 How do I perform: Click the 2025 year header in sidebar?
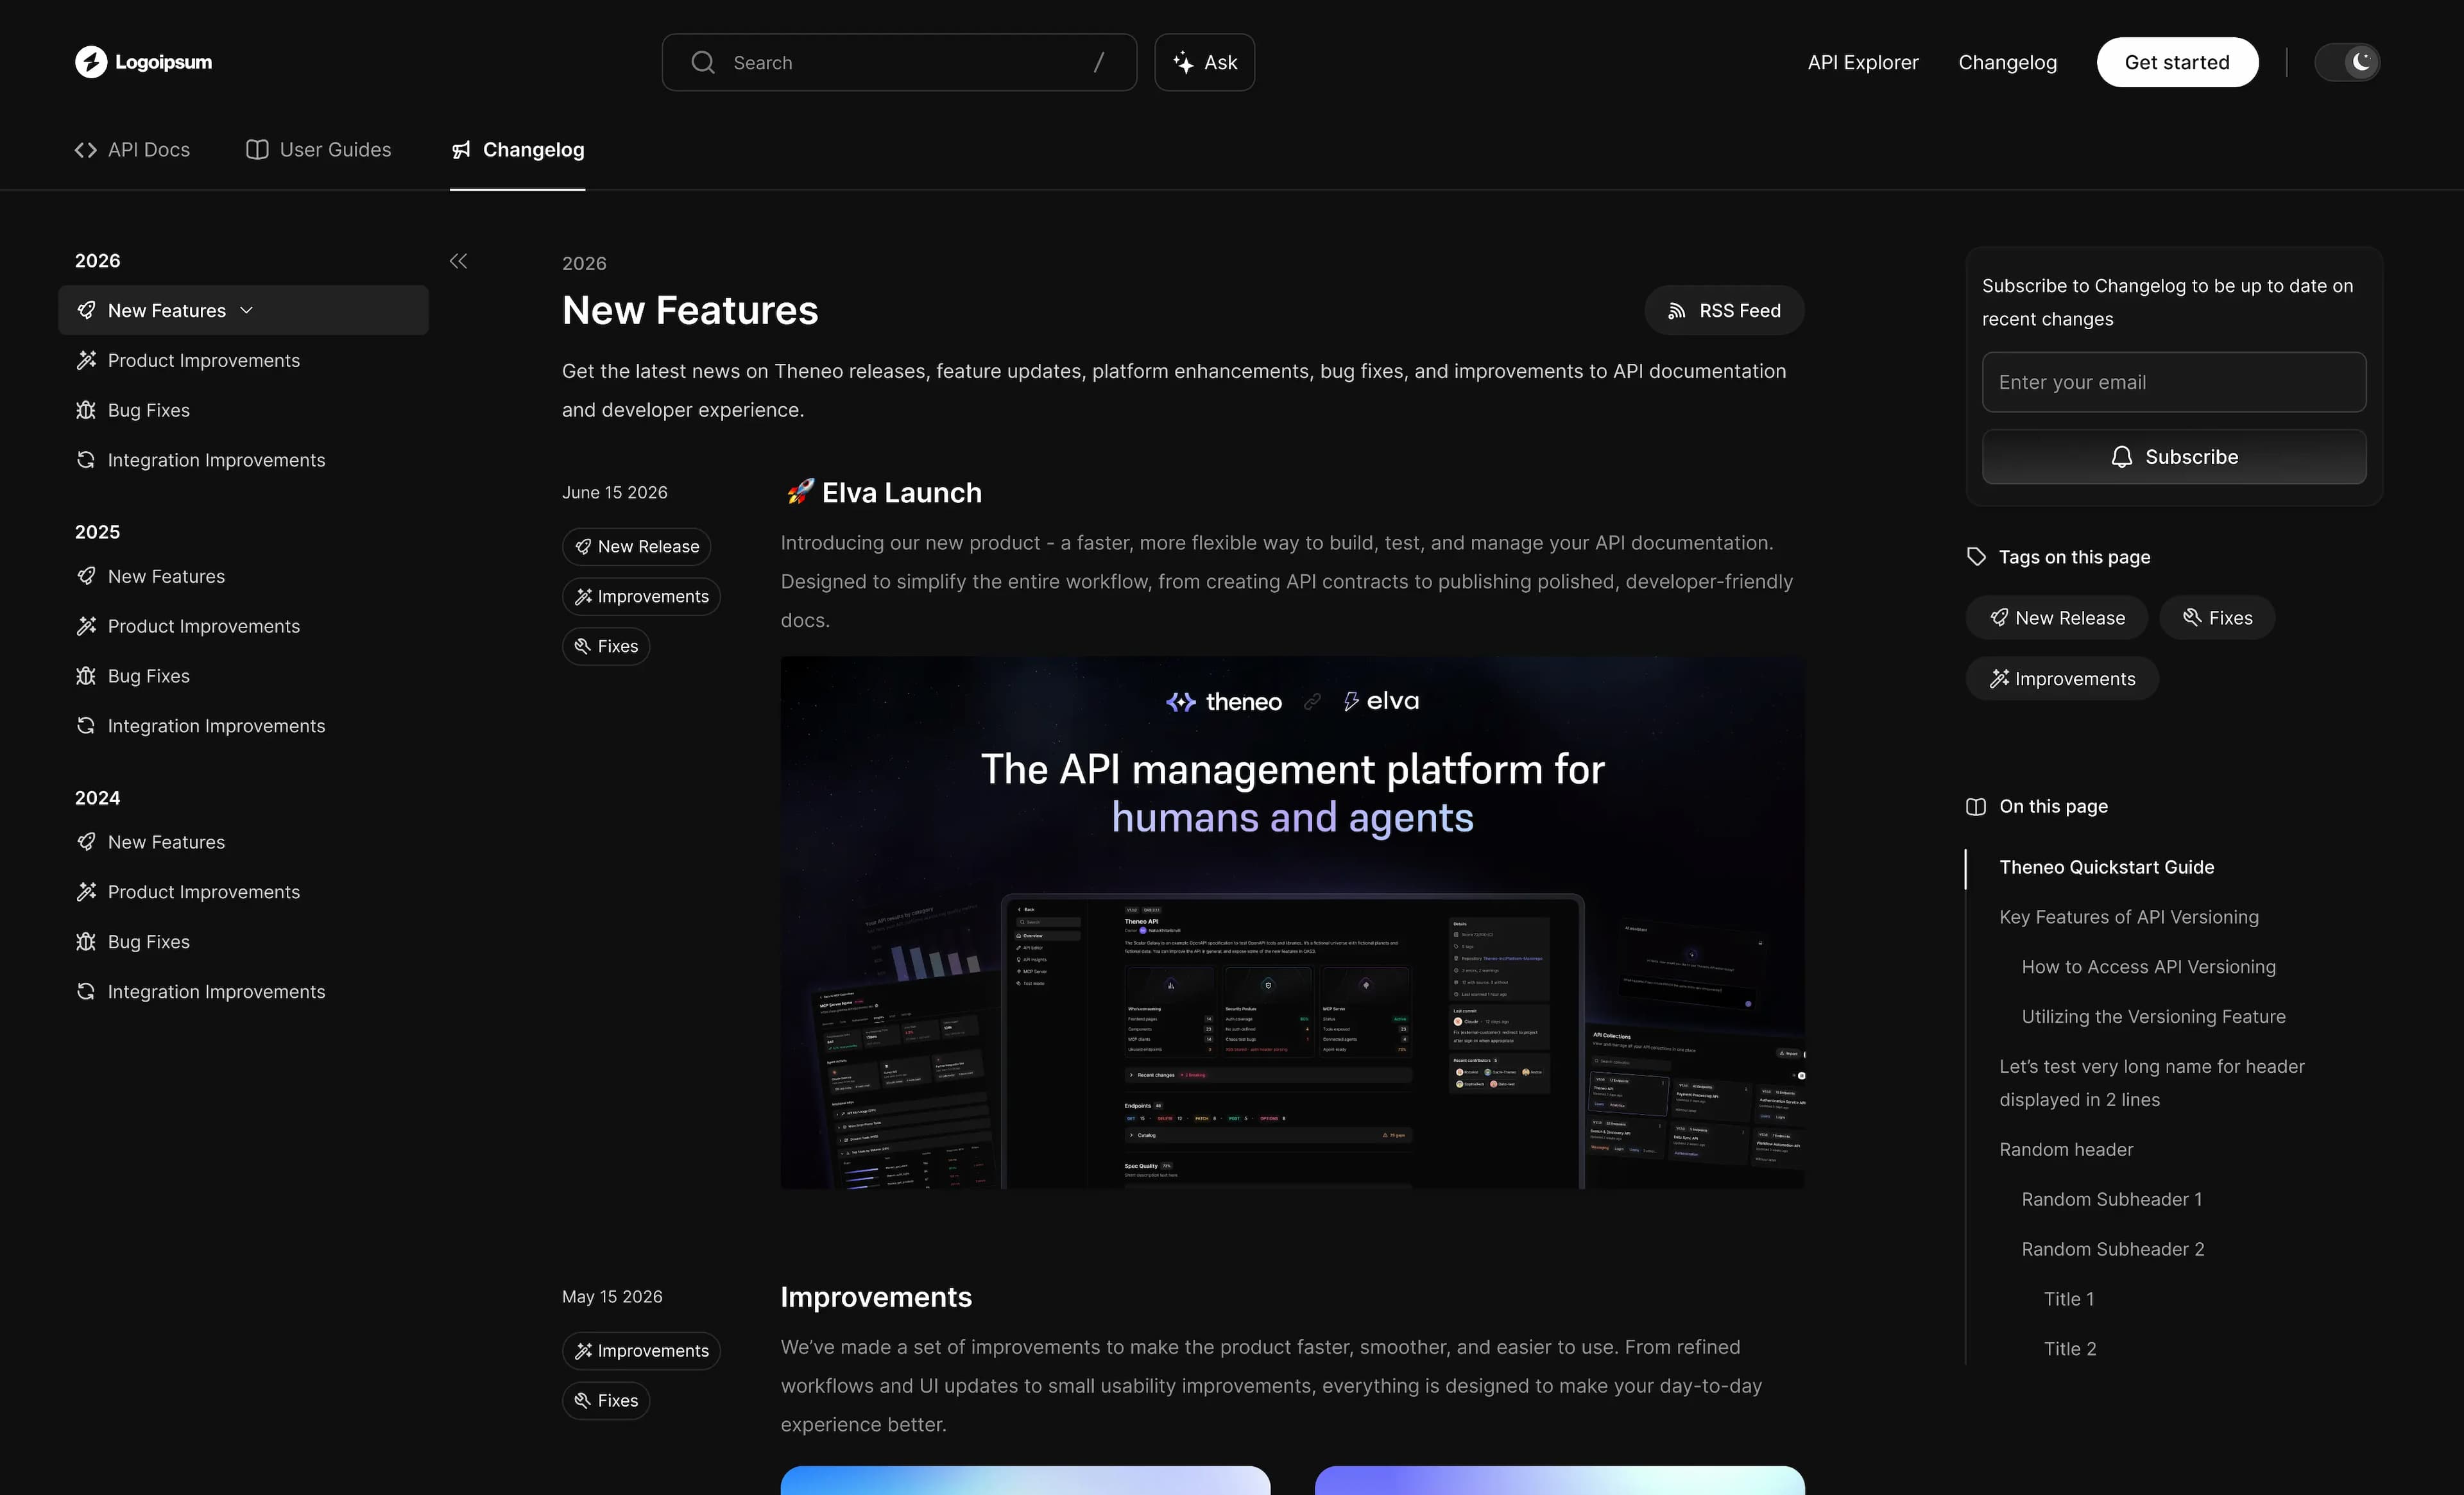(97, 532)
